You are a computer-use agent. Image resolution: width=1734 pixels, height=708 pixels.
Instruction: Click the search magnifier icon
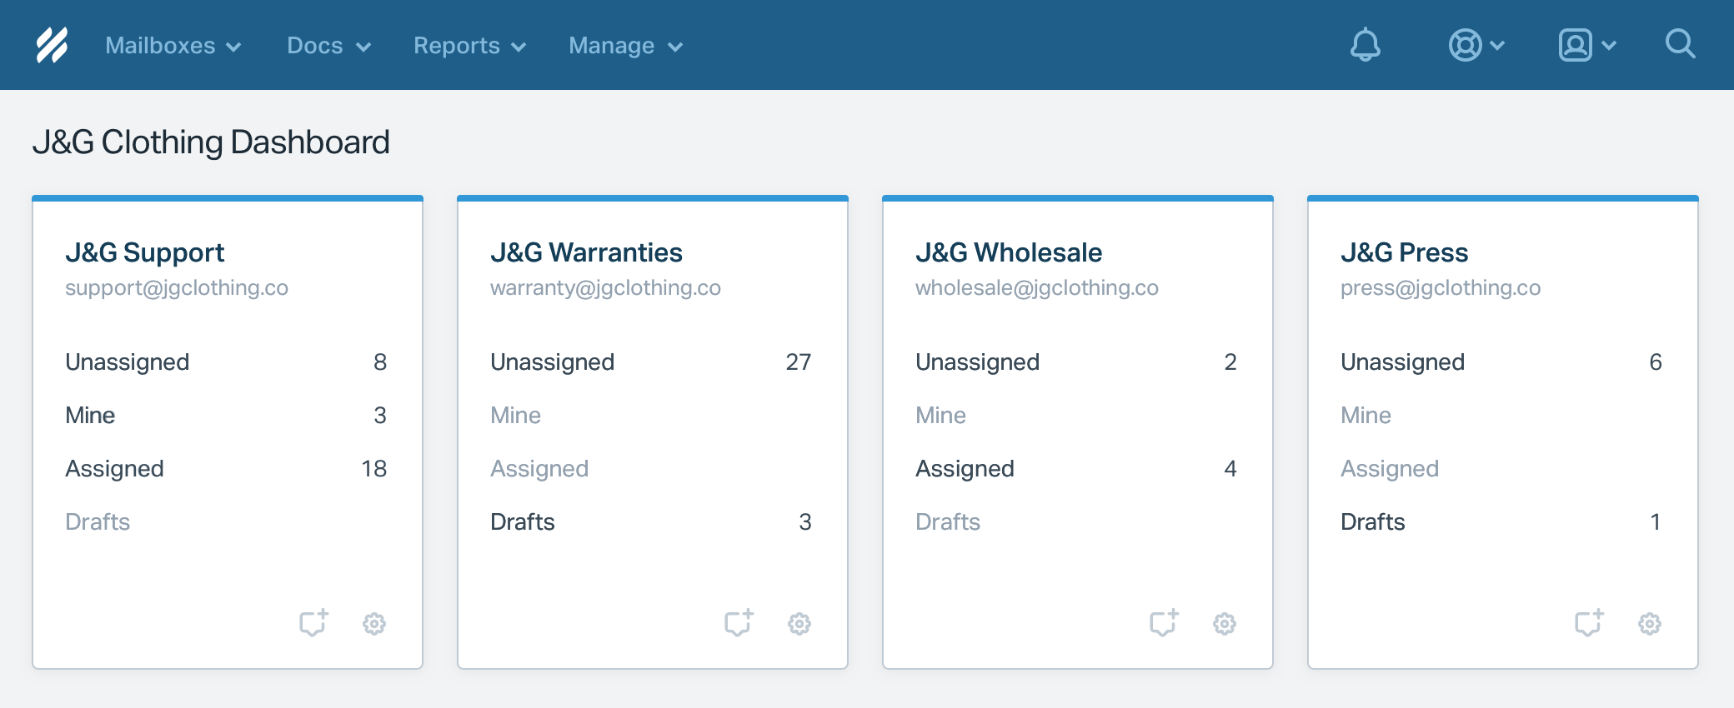coord(1680,44)
